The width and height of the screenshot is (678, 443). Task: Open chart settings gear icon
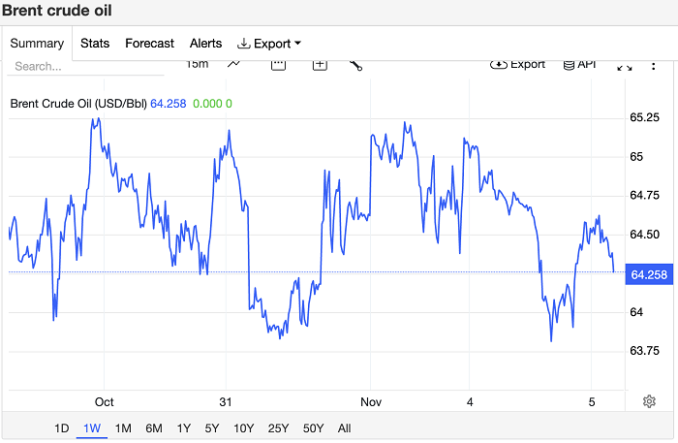[649, 401]
